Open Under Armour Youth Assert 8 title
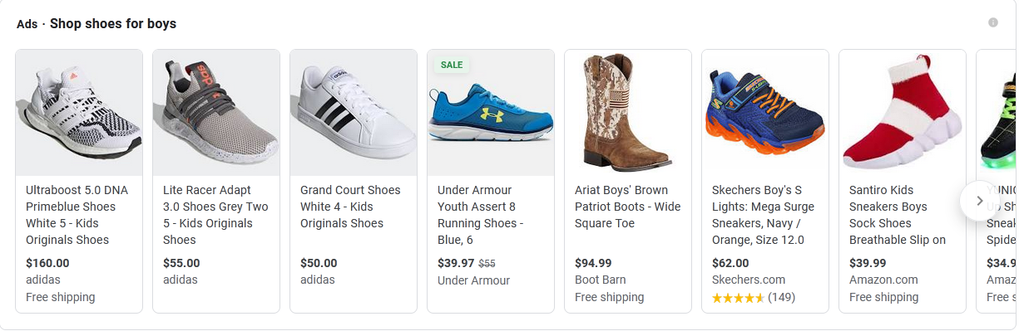 [x=480, y=215]
